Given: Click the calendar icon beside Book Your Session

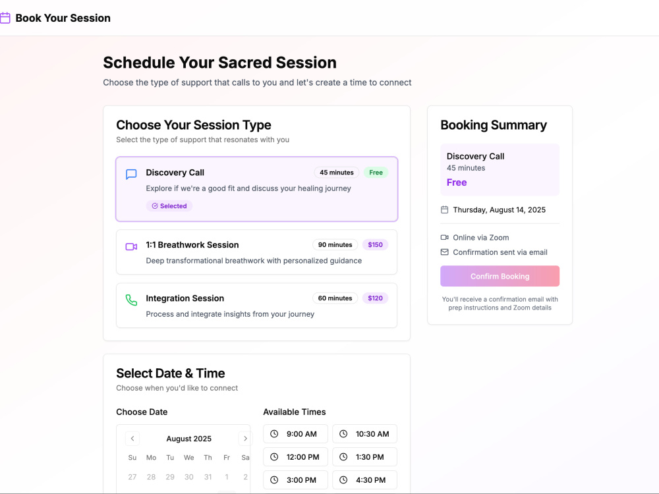Looking at the screenshot, I should (x=5, y=18).
